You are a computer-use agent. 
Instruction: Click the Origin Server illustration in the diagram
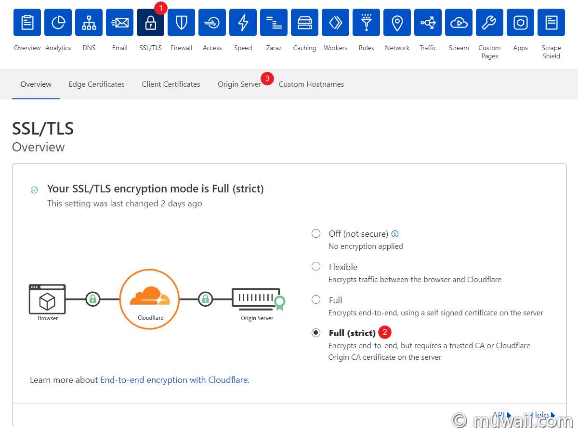coord(258,300)
